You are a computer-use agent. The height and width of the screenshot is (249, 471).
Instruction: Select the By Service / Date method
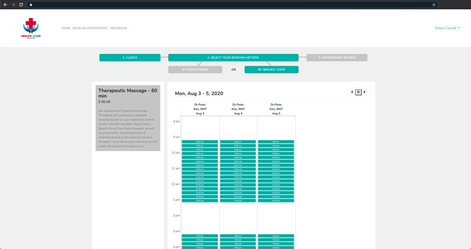point(271,70)
